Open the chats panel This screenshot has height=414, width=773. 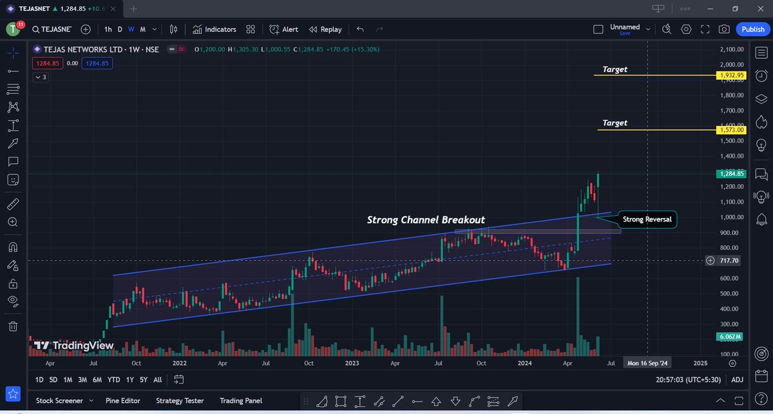[761, 174]
